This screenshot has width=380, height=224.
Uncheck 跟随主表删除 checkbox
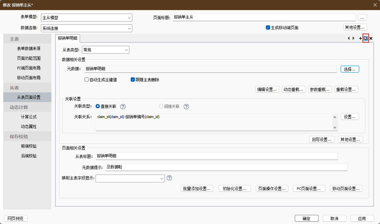coord(133,80)
